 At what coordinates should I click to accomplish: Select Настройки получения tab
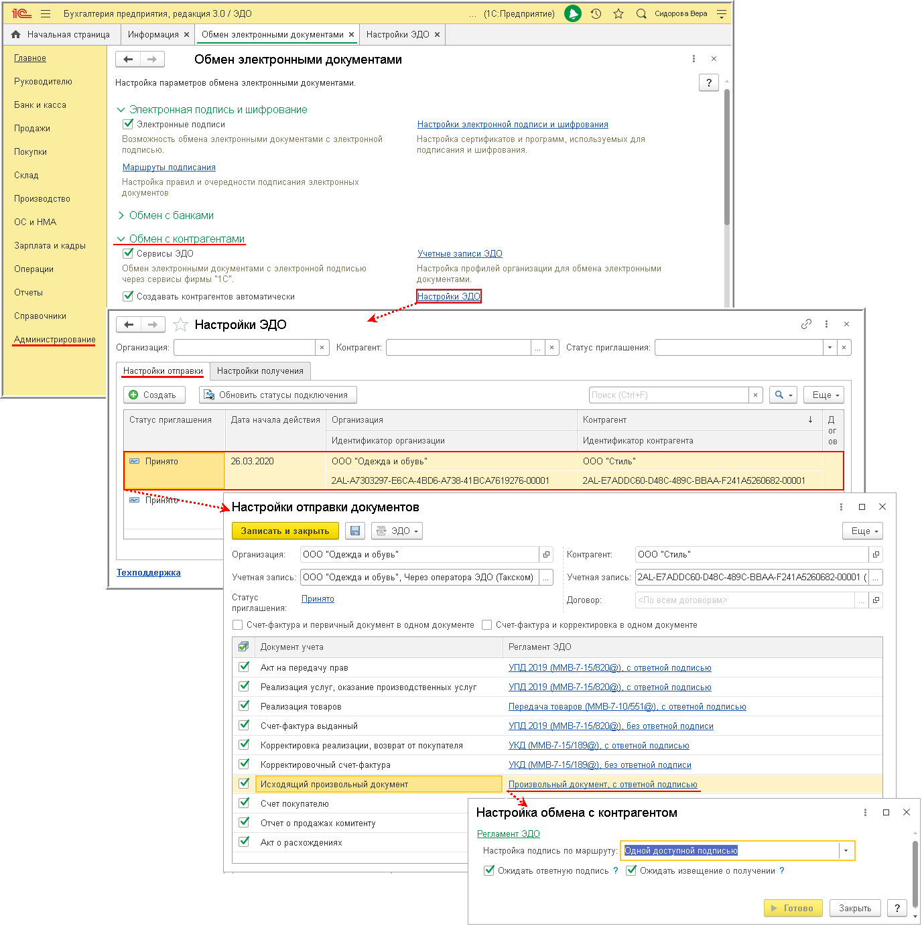click(260, 371)
